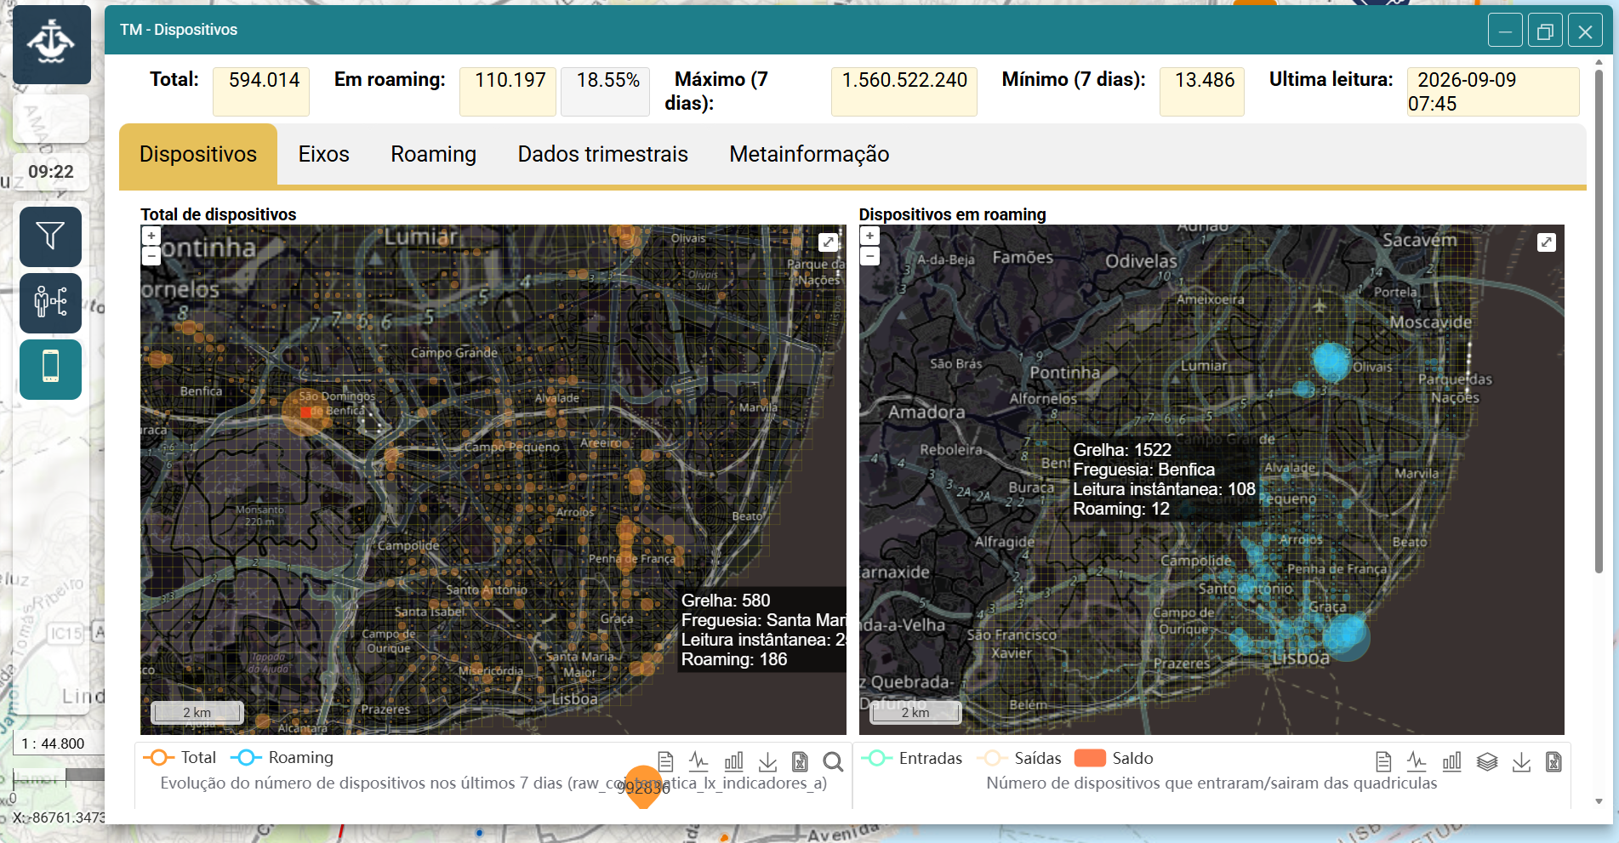Click the Grelha: 580 tooltip text
This screenshot has width=1619, height=843.
pos(726,601)
